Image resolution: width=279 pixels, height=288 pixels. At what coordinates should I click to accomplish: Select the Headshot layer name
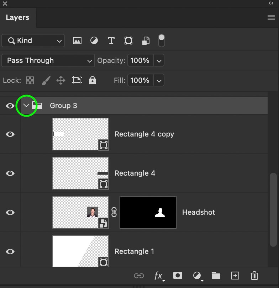click(199, 212)
